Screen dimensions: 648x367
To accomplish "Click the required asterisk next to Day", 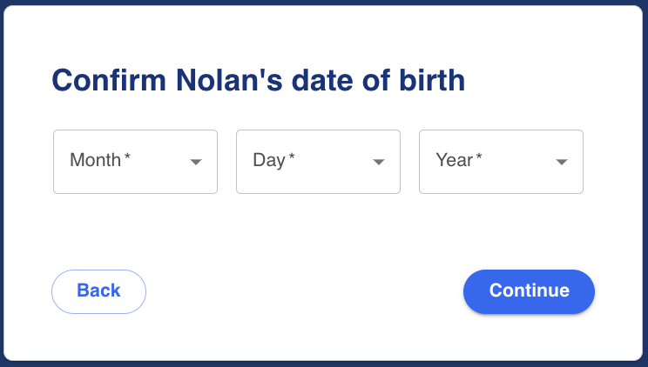I will coord(292,158).
